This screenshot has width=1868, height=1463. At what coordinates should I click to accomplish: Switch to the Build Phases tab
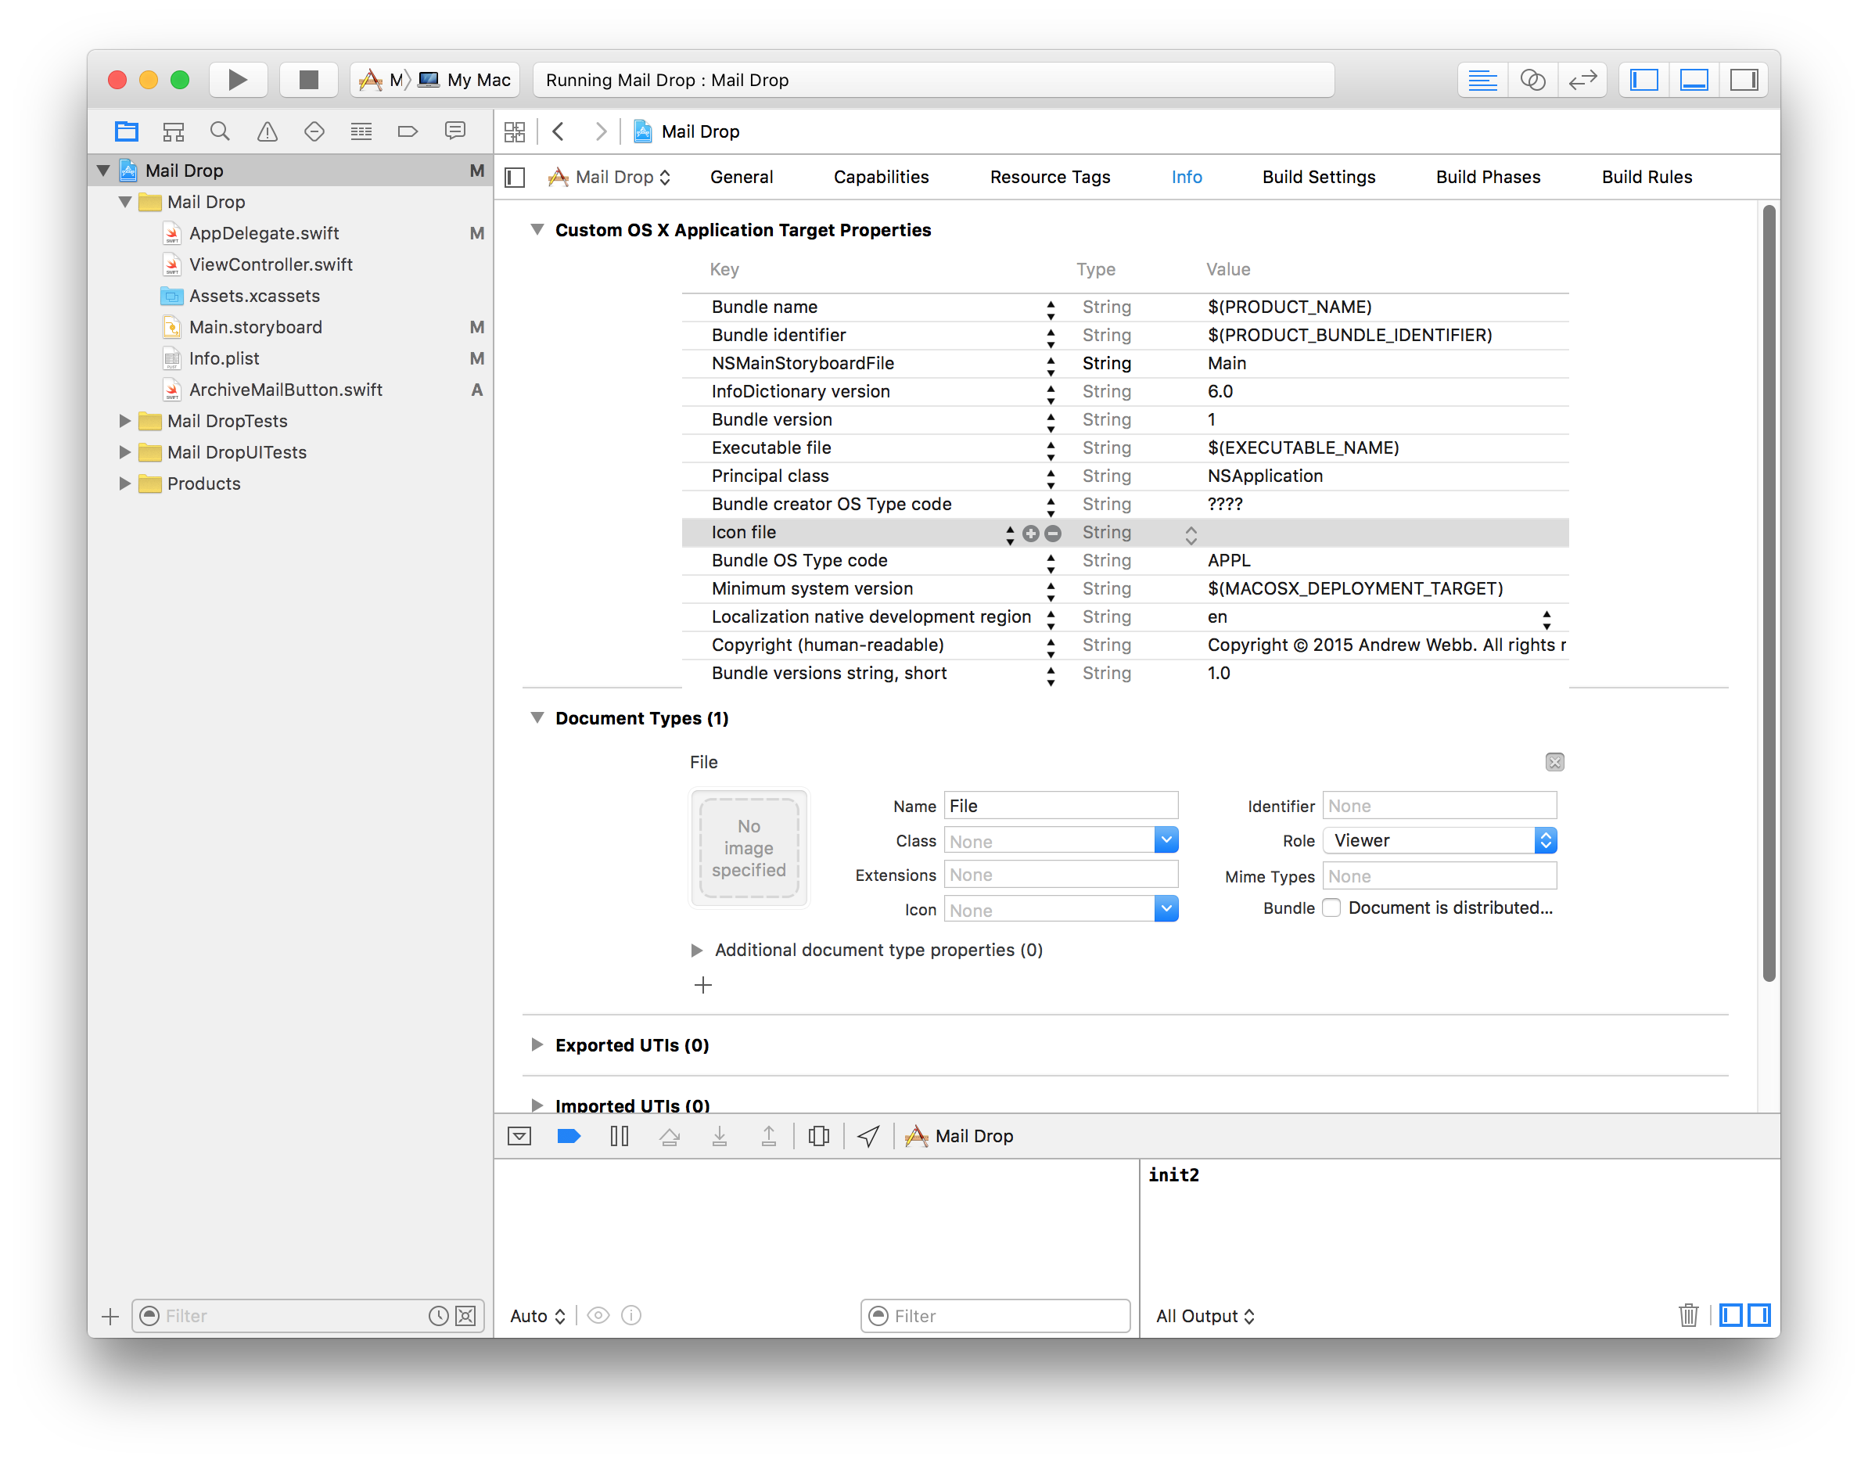[1489, 178]
